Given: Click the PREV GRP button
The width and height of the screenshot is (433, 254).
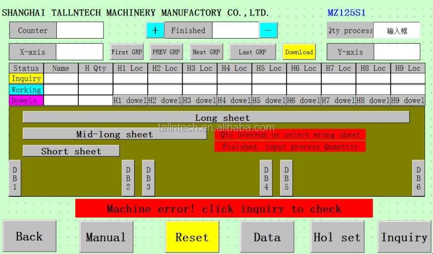Looking at the screenshot, I should [x=166, y=52].
